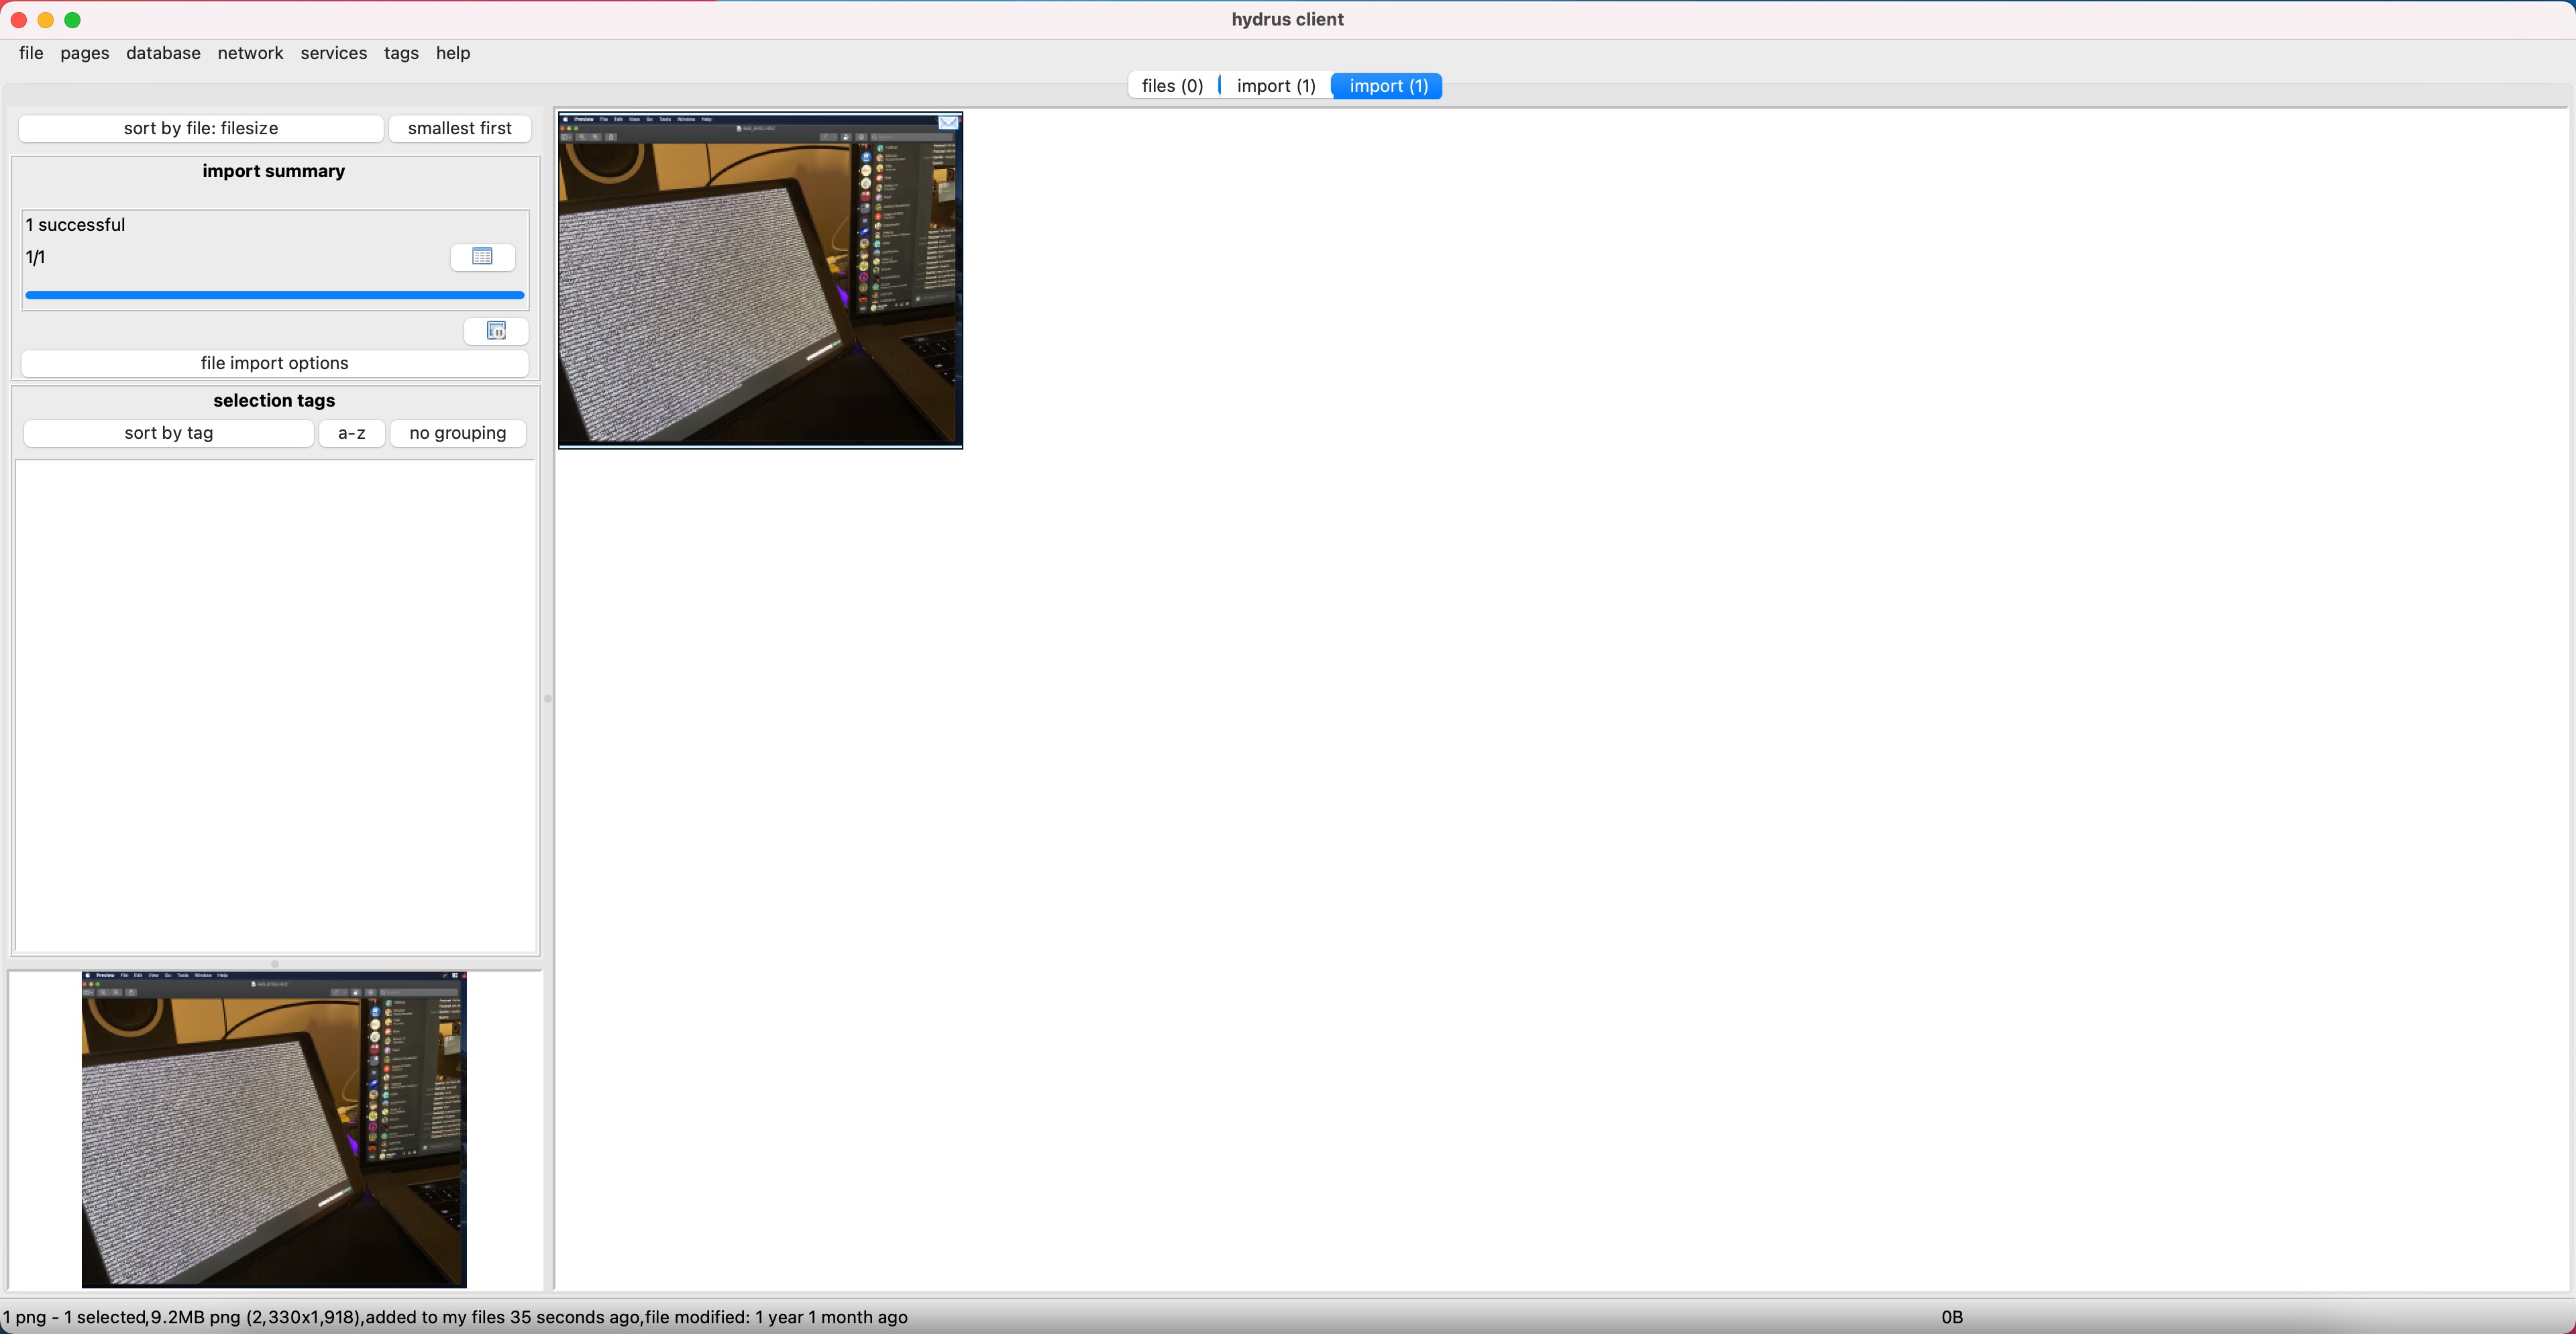
Task: Open the file import options
Action: [274, 363]
